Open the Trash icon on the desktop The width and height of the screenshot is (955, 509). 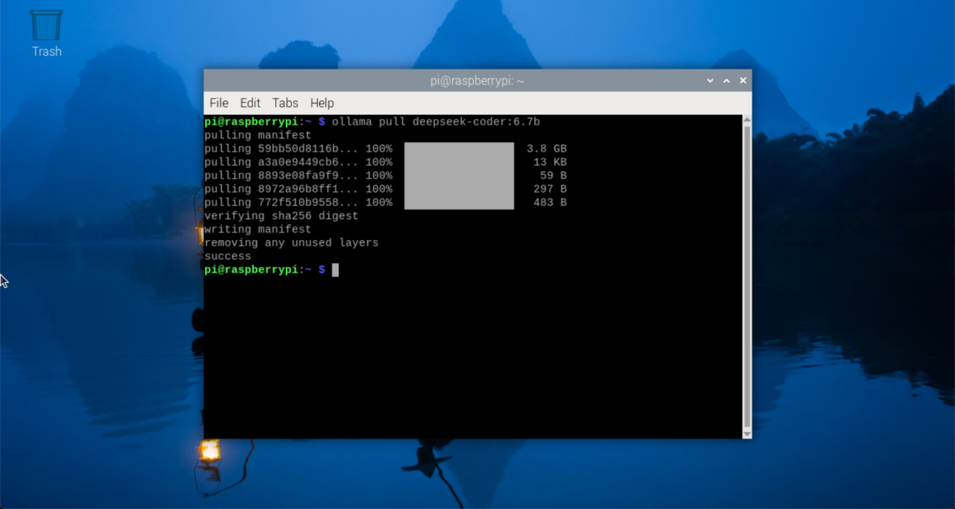(x=46, y=26)
